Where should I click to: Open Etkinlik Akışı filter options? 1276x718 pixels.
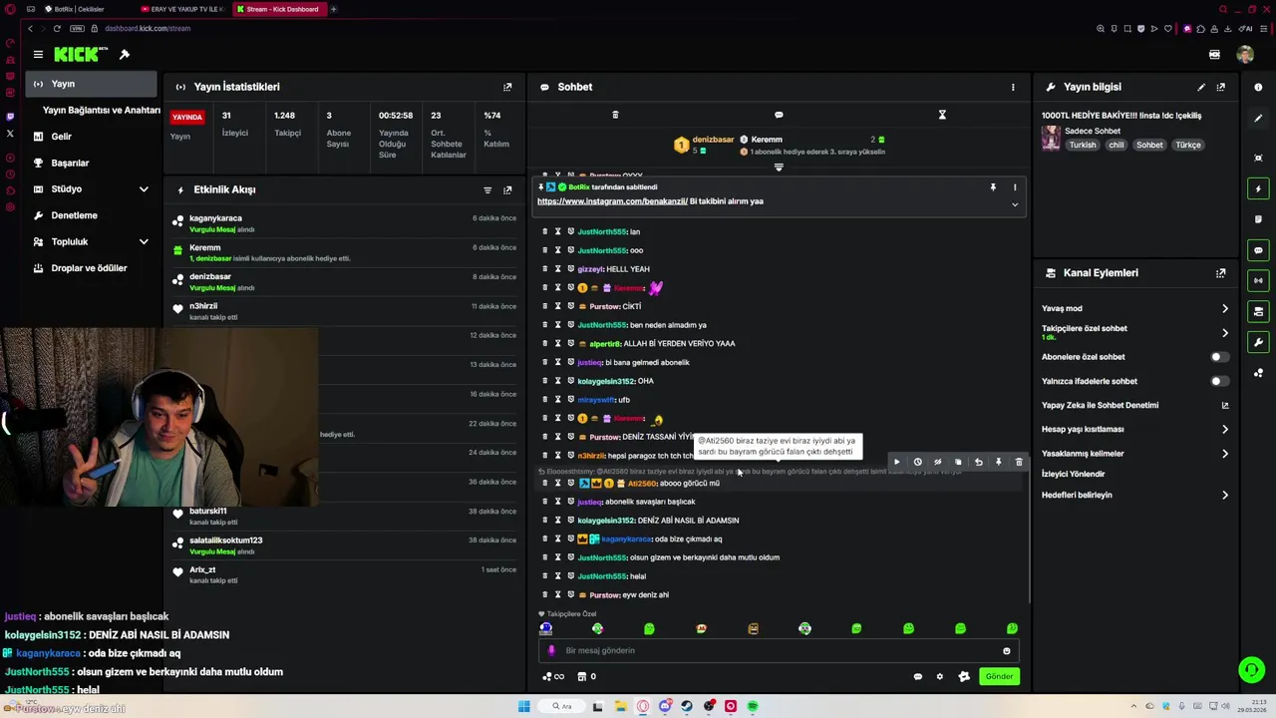click(x=487, y=189)
